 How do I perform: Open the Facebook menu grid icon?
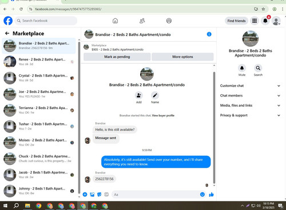pyautogui.click(x=255, y=21)
